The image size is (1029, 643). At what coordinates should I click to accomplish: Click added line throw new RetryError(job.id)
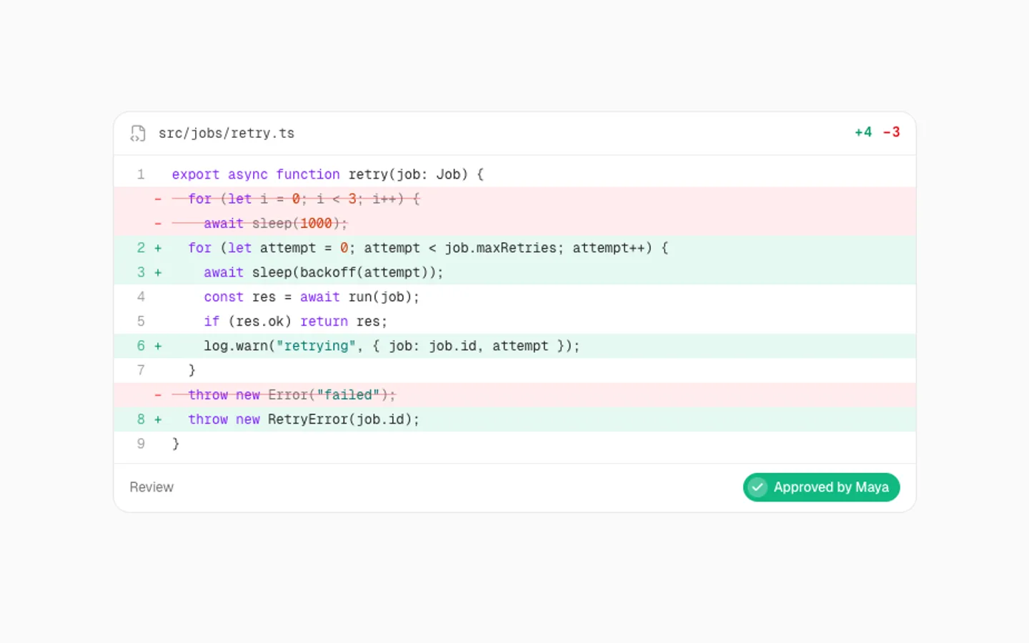coord(514,419)
